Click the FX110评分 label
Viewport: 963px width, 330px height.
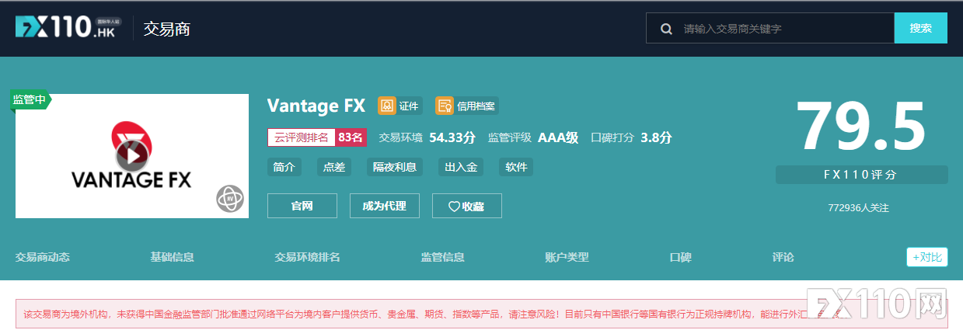tap(861, 175)
